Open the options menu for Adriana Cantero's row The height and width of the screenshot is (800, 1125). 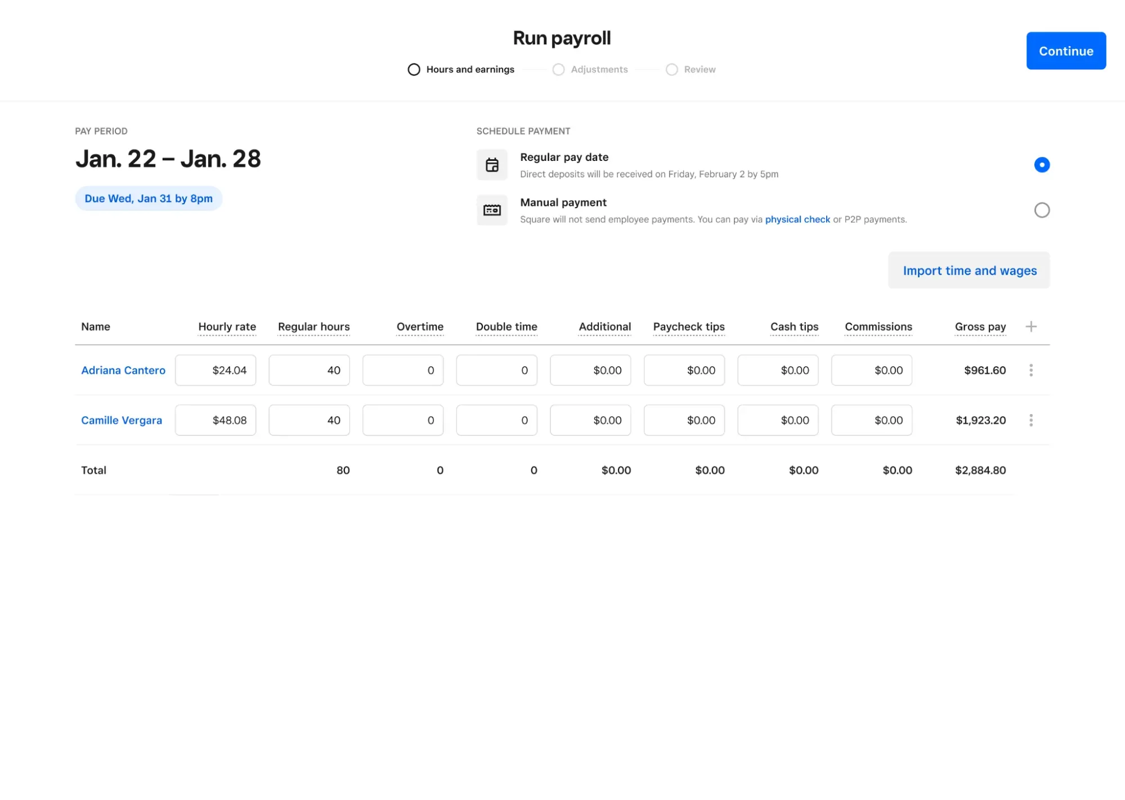[1031, 370]
